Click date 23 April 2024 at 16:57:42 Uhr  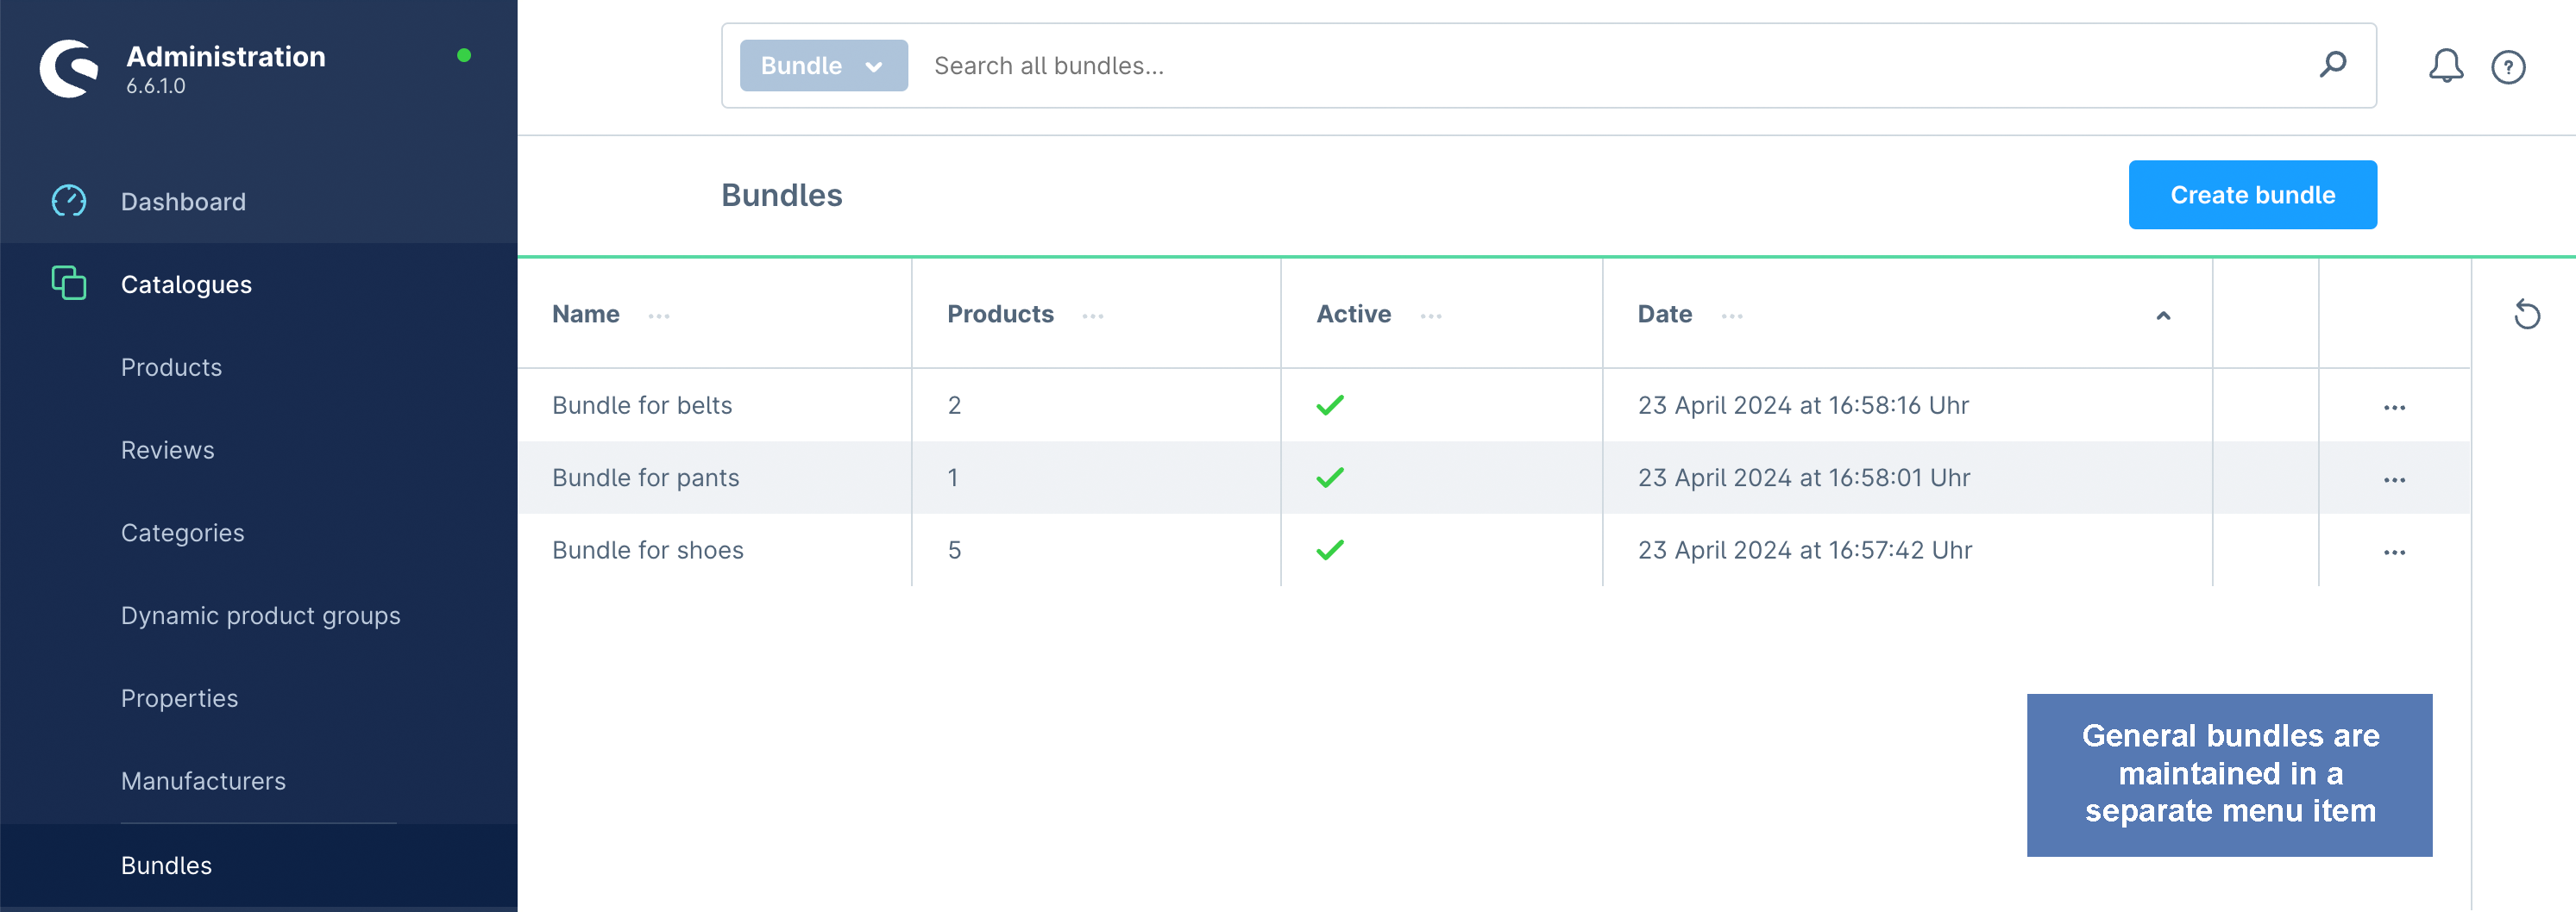point(1804,549)
